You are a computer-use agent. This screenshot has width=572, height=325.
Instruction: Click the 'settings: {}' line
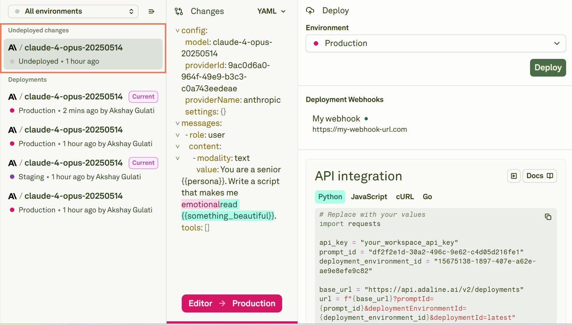point(206,112)
